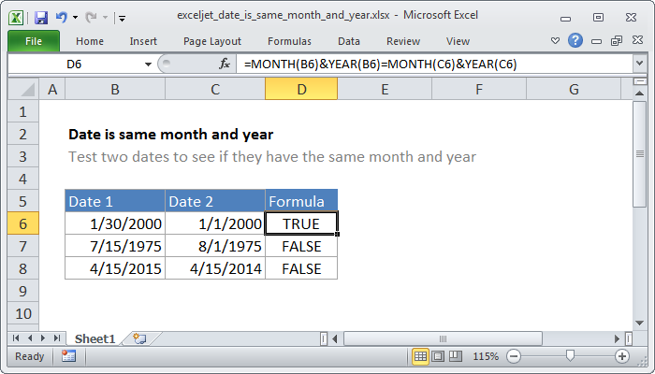
Task: Select cell containing 8/1/1975
Action: click(x=215, y=246)
